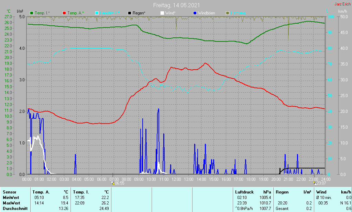Click the 'Sensor' table header
The image size is (352, 212).
pos(10,192)
